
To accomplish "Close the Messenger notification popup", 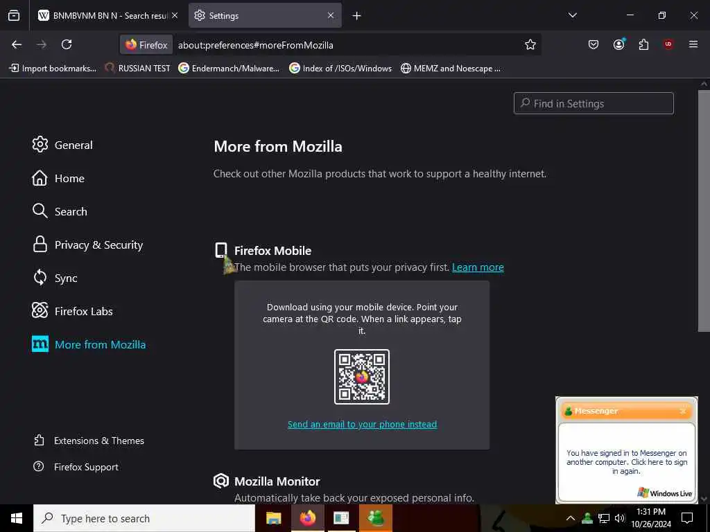I will [683, 411].
